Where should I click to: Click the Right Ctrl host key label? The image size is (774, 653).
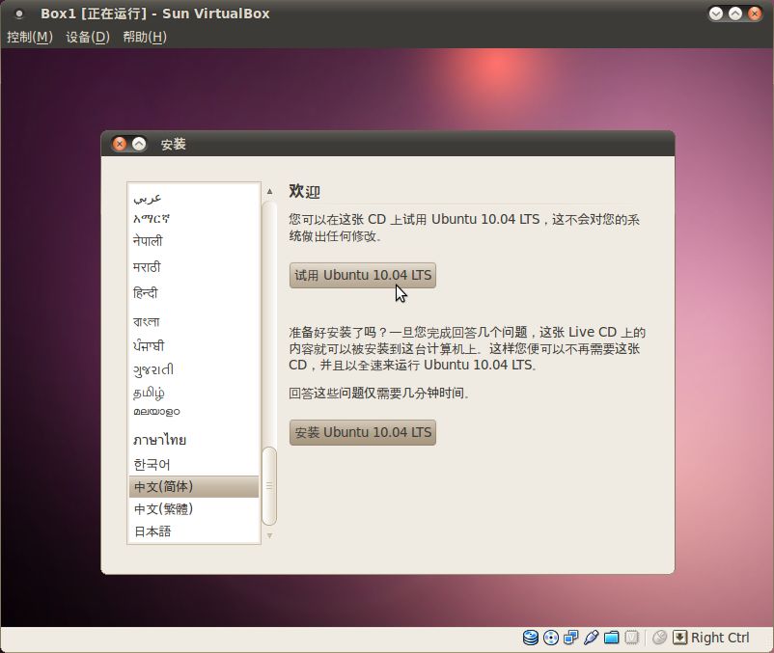click(x=720, y=638)
